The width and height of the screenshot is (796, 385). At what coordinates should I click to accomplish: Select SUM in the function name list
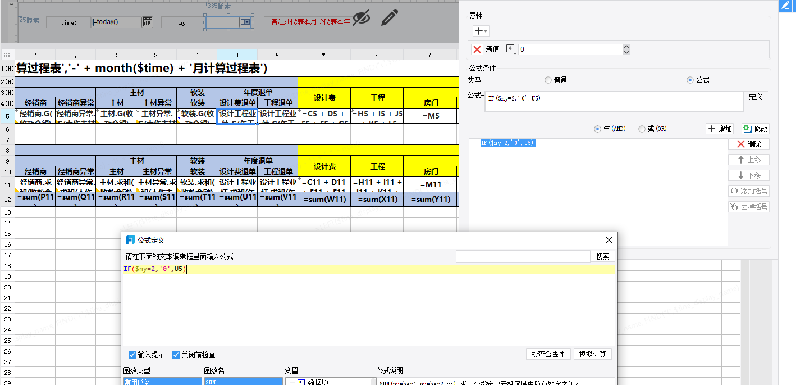tap(244, 382)
